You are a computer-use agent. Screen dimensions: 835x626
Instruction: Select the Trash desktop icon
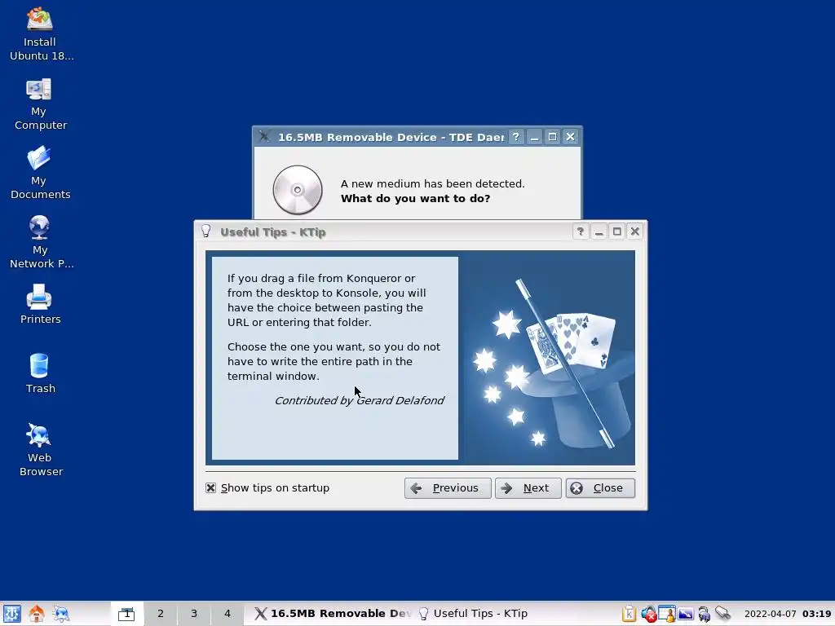coord(40,373)
